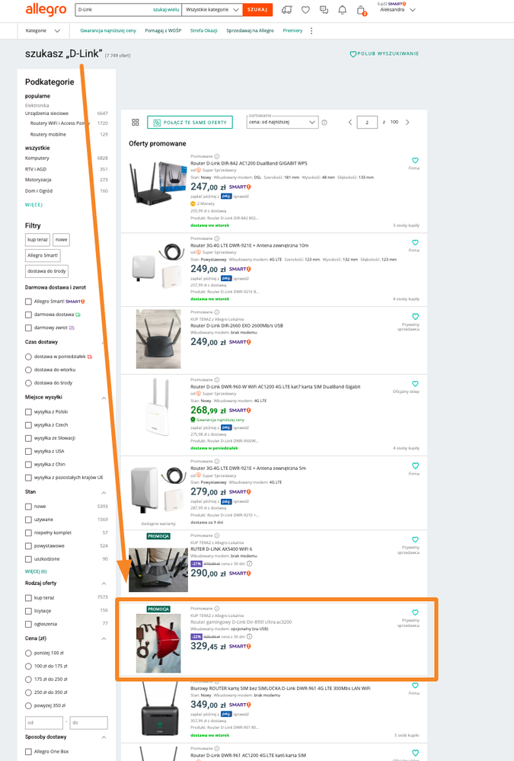Check the Allegro Smart! free delivery checkbox

click(28, 302)
